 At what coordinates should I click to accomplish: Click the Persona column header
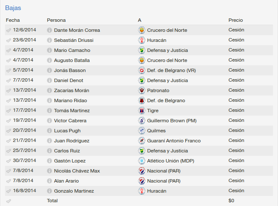pos(56,20)
